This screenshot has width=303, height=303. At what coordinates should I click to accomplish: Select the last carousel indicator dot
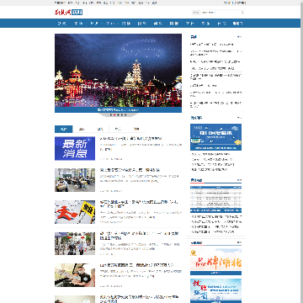click(125, 114)
